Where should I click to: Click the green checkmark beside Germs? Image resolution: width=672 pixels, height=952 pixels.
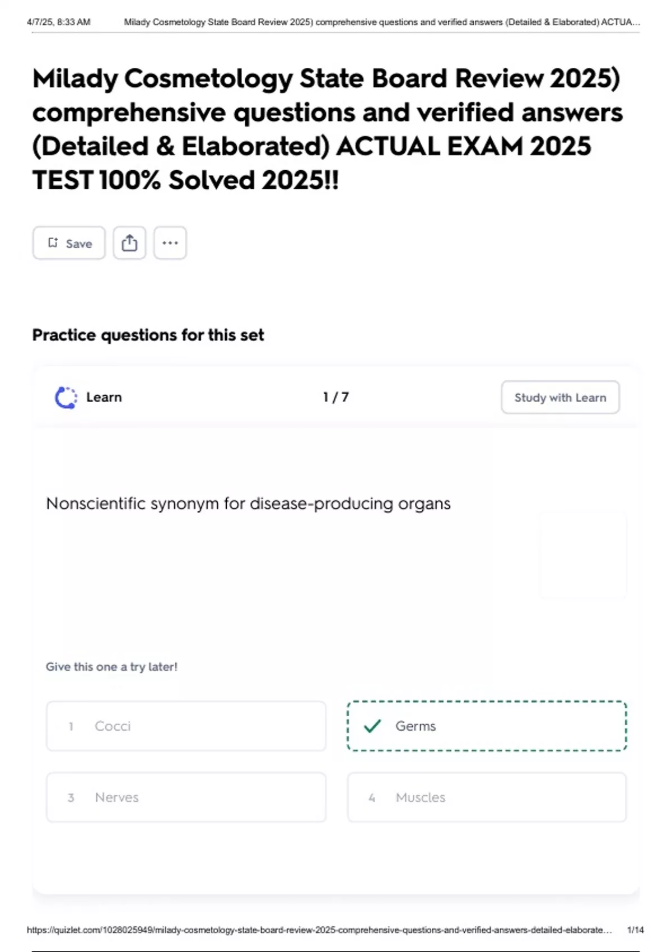372,726
